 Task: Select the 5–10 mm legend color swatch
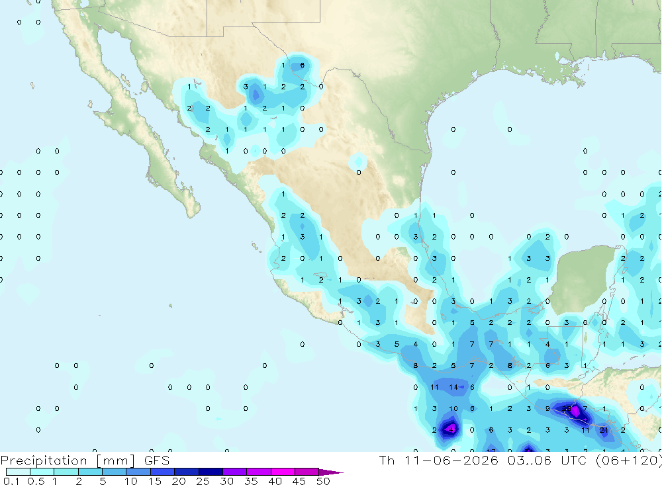tap(115, 472)
